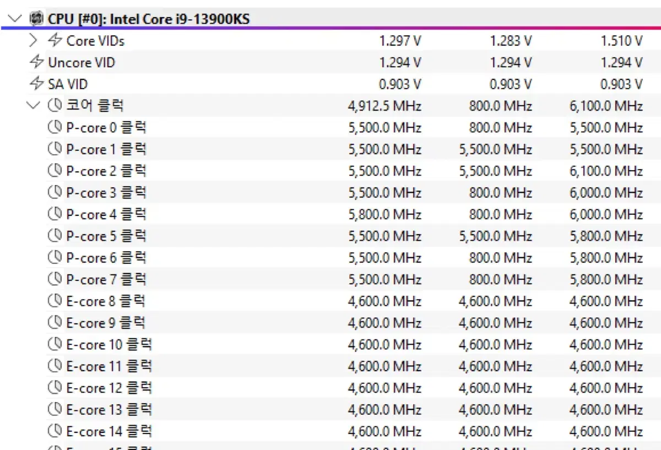Click the clock icon for P-core 0 클럭

pos(55,127)
